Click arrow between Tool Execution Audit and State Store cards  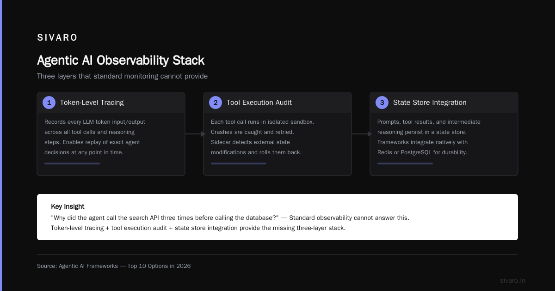(361, 134)
